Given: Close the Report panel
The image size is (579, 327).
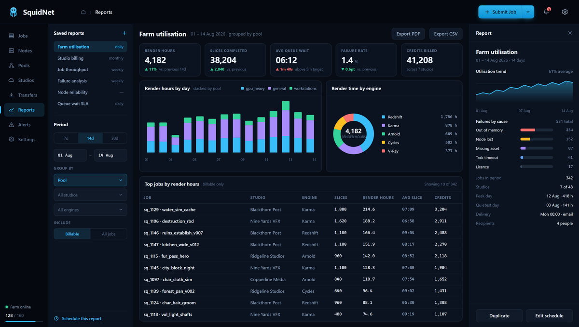Looking at the screenshot, I should click(570, 33).
